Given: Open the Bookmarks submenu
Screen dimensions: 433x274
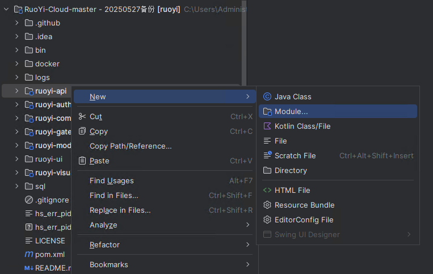Looking at the screenshot, I should coord(165,264).
